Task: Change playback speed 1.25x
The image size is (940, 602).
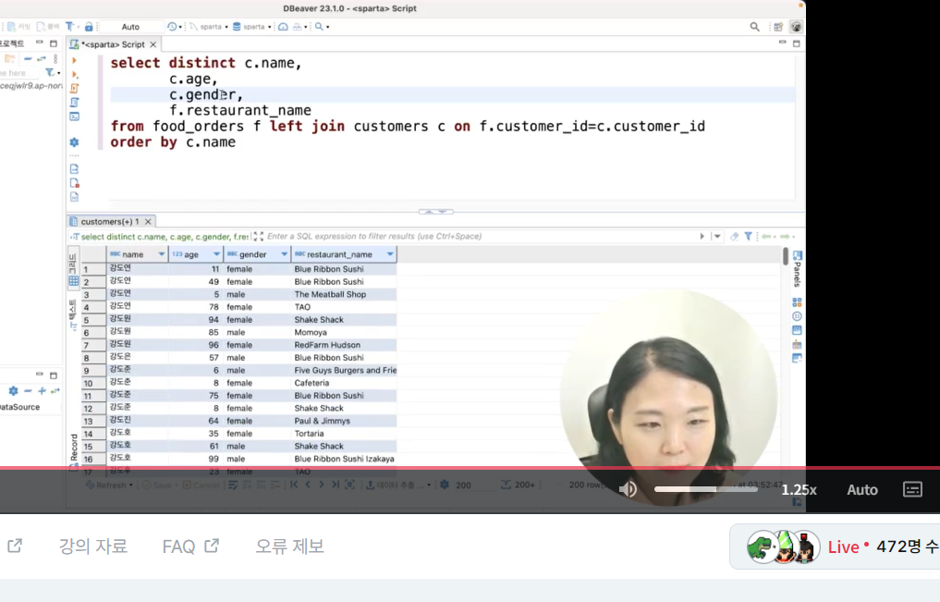Action: point(799,489)
